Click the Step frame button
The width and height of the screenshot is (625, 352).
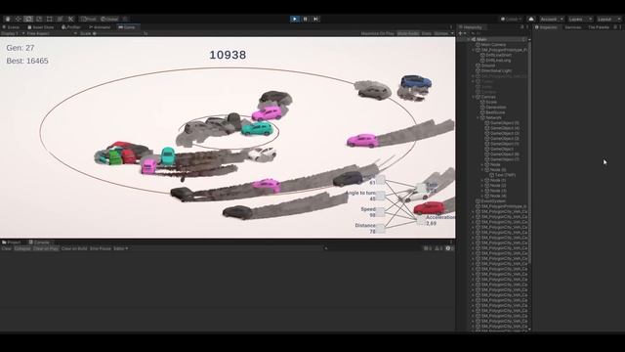coord(315,19)
